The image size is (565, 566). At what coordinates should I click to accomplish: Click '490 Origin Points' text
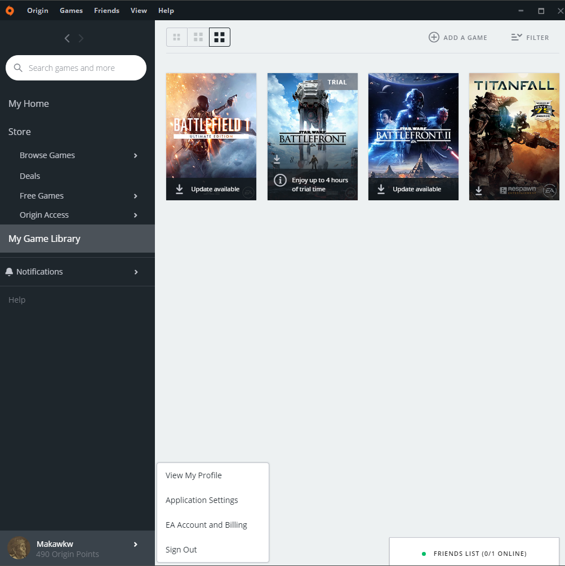[68, 554]
